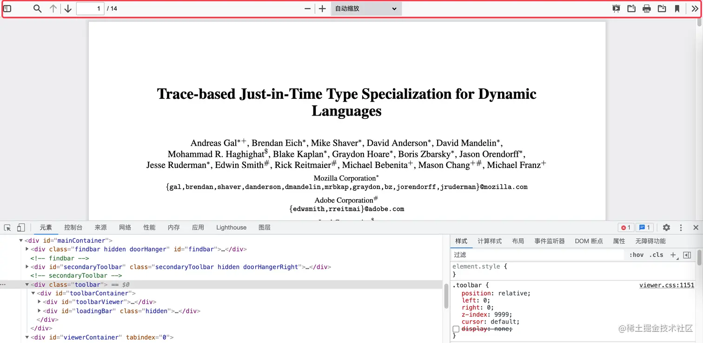This screenshot has width=703, height=343.
Task: Collapse the viewerContainer div node
Action: [27, 337]
